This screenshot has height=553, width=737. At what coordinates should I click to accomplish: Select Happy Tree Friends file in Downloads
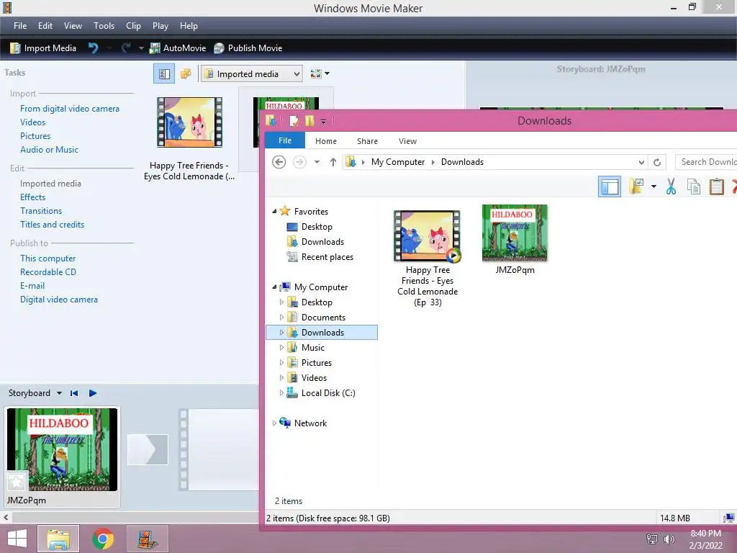click(428, 258)
